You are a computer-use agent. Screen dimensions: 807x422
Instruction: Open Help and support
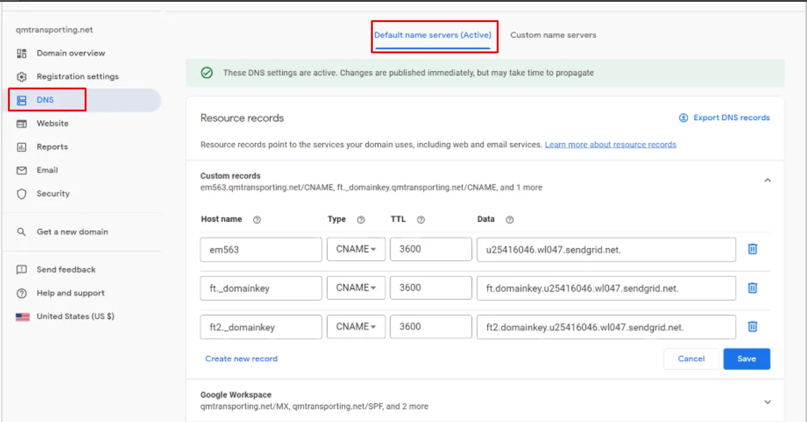[x=71, y=293]
